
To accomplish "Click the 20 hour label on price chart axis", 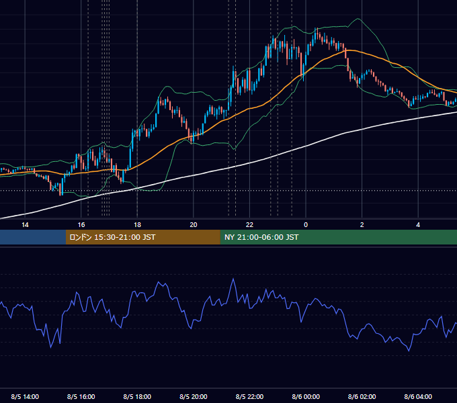I will tap(194, 225).
